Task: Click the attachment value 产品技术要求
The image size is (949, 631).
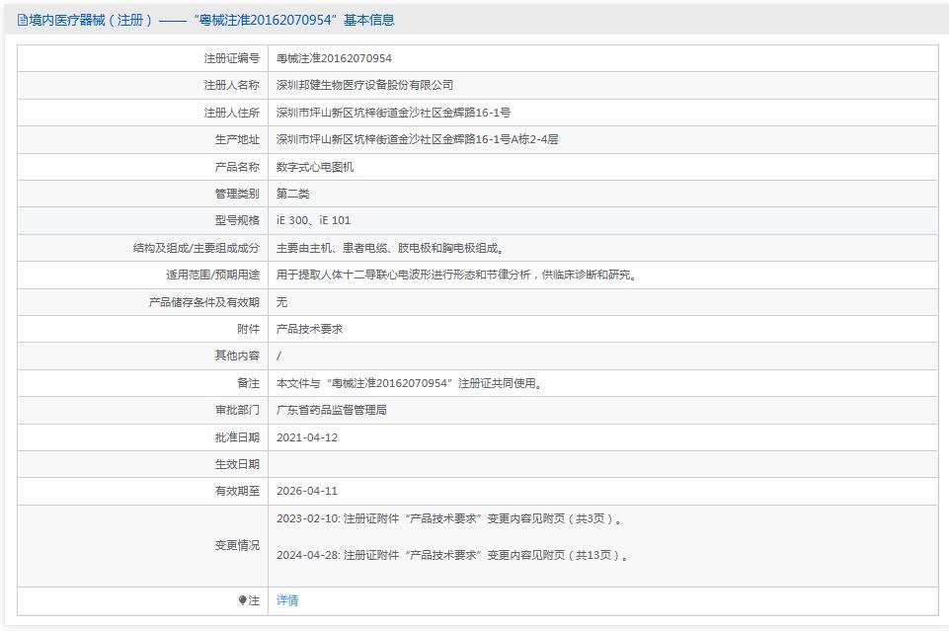Action: pos(310,329)
